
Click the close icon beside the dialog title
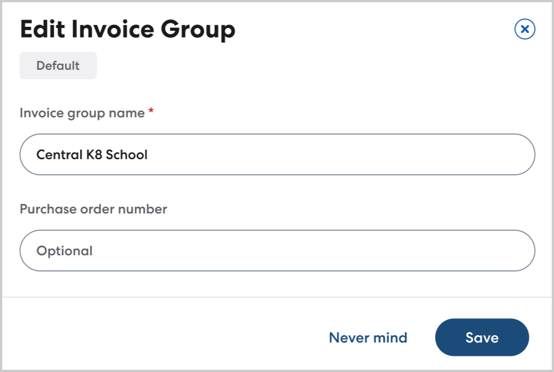(x=525, y=30)
